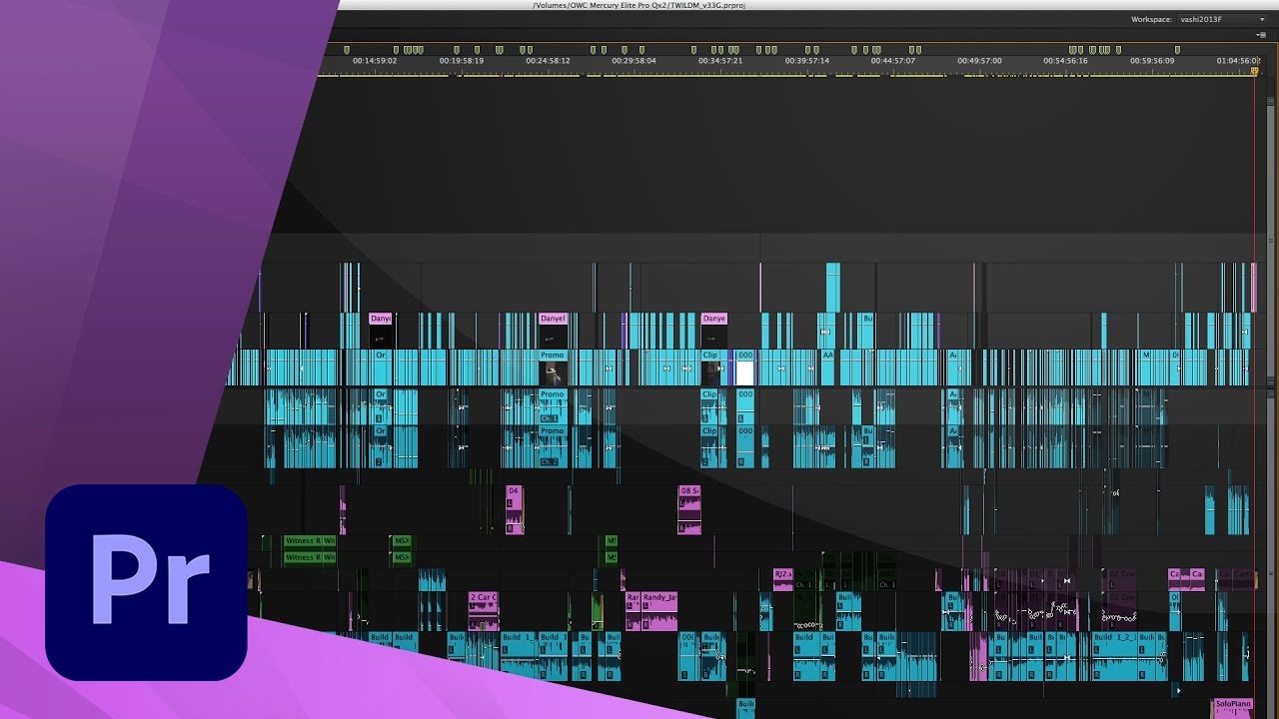Select the white 000 video clip

tap(744, 367)
